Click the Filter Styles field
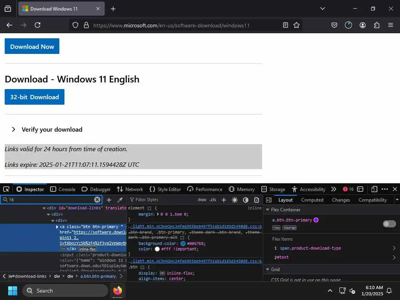This screenshot has width=400, height=300. click(162, 200)
